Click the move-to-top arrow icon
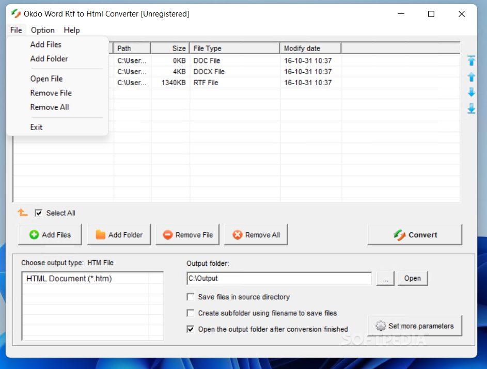The image size is (487, 369). (x=471, y=60)
